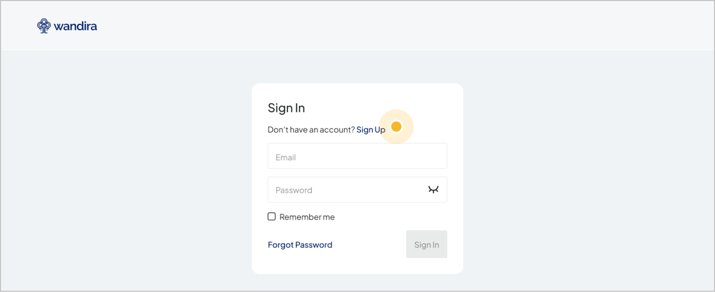Click the Password placeholder text
This screenshot has height=292, width=715.
click(293, 190)
